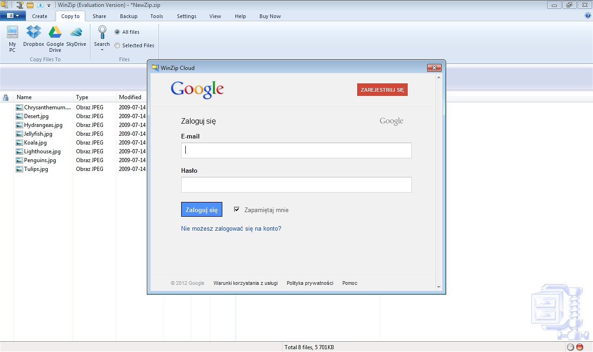The height and width of the screenshot is (352, 593).
Task: Select the Tulips.jpg file name
Action: tap(36, 169)
